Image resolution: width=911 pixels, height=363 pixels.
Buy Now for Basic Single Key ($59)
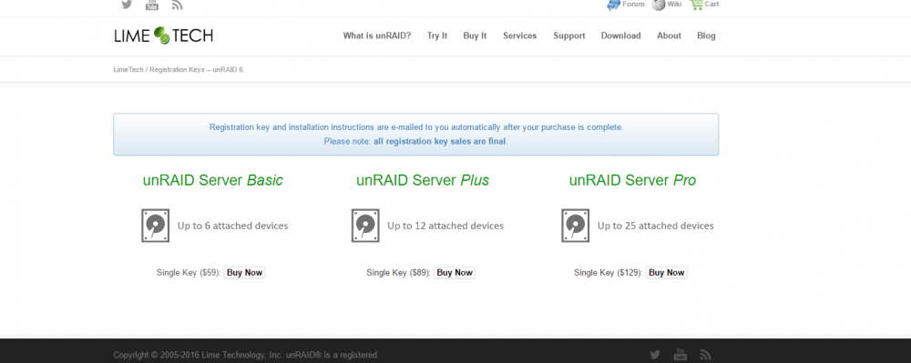pyautogui.click(x=244, y=273)
